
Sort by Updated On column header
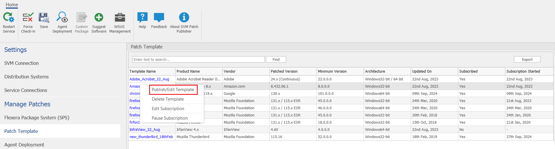(434, 71)
